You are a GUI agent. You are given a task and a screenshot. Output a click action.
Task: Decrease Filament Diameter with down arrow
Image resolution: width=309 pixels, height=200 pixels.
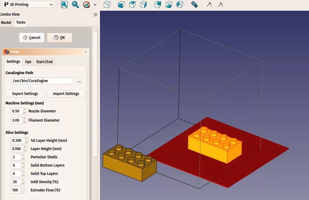click(24, 122)
